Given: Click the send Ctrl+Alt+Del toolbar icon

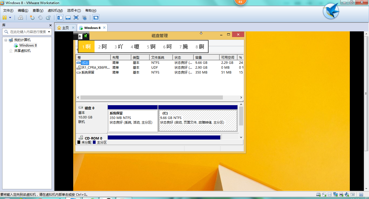Looking at the screenshot, I should (x=21, y=18).
